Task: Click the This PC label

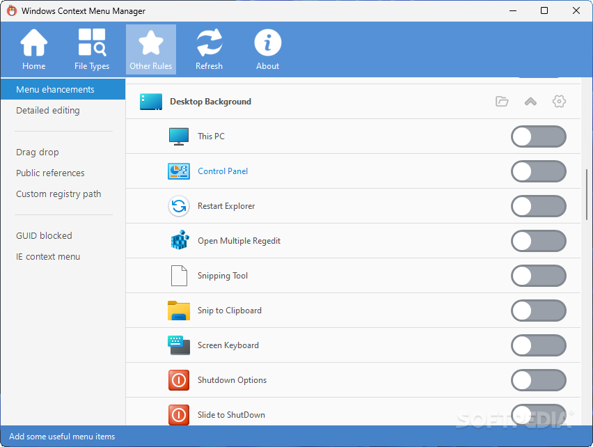Action: [211, 136]
